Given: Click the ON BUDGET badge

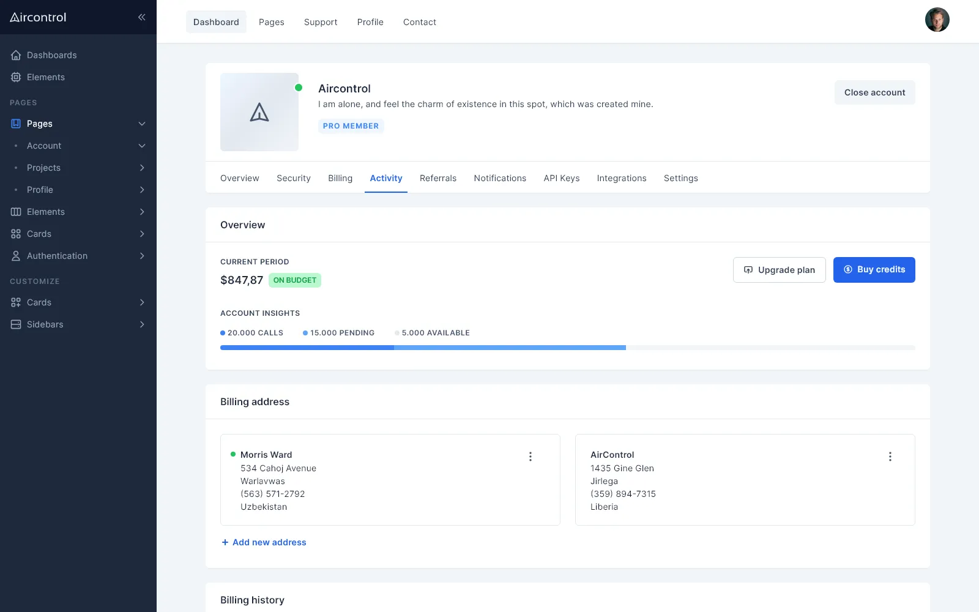Looking at the screenshot, I should 295,280.
